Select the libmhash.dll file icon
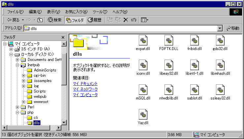The height and width of the screenshot is (139, 244). coord(220,65)
